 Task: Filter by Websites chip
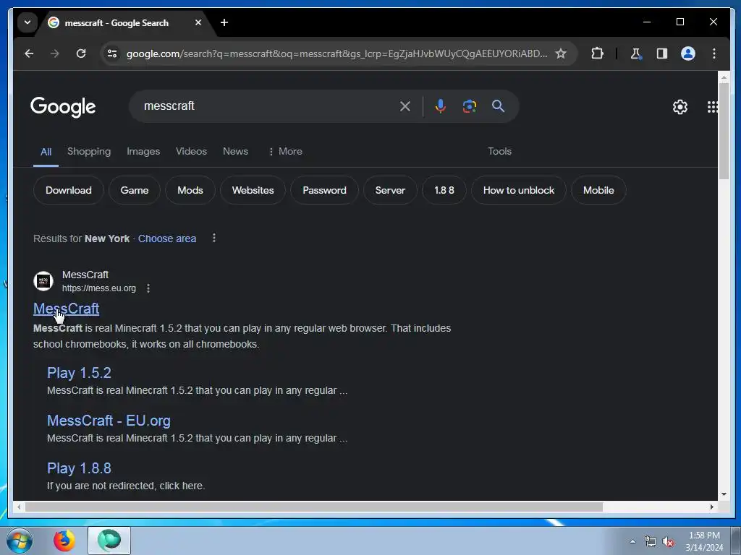pyautogui.click(x=253, y=190)
